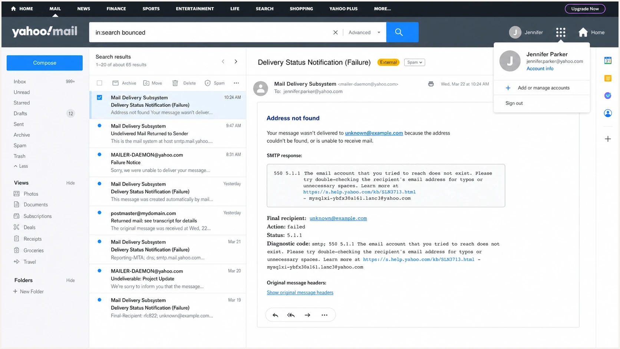620x349 pixels.
Task: Open the apps grid icon
Action: click(x=560, y=32)
